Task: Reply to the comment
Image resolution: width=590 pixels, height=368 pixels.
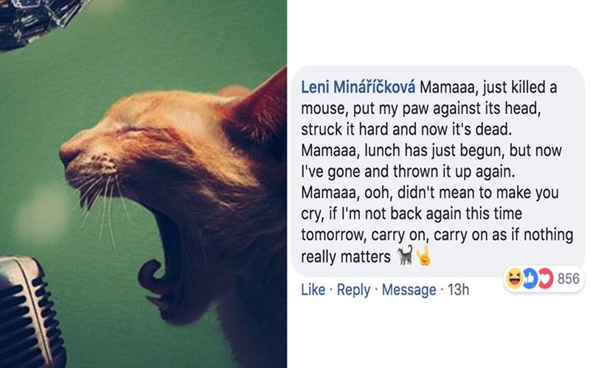Action: click(x=353, y=290)
